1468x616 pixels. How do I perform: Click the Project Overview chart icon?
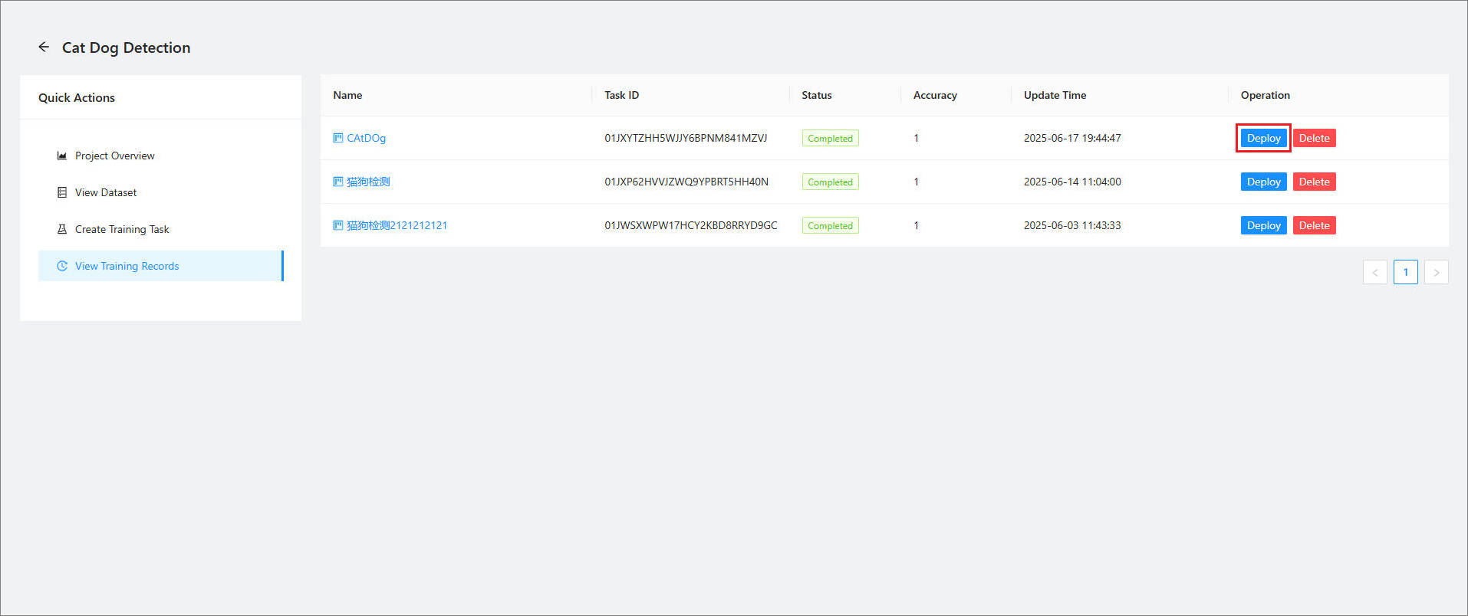pos(62,156)
